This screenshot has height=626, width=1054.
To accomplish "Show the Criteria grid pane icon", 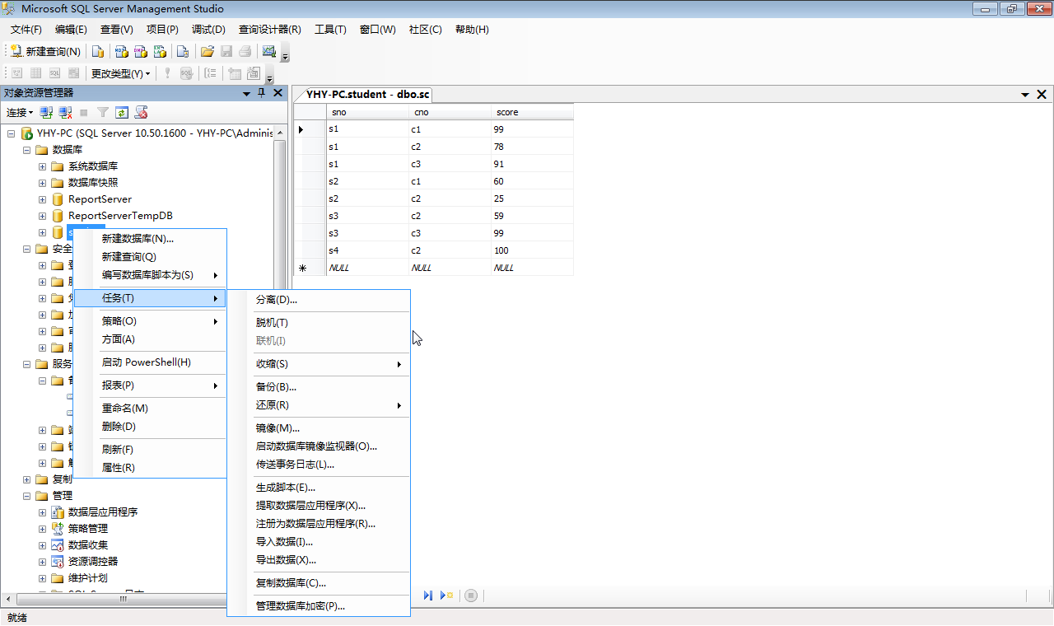I will (x=35, y=73).
